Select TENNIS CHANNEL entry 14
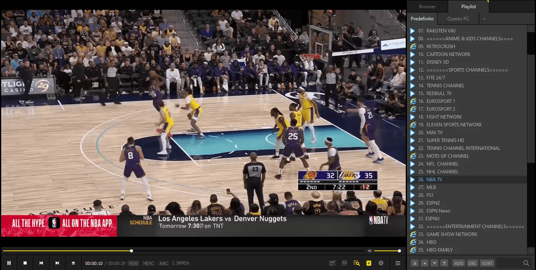The height and width of the screenshot is (270, 536). point(467,85)
